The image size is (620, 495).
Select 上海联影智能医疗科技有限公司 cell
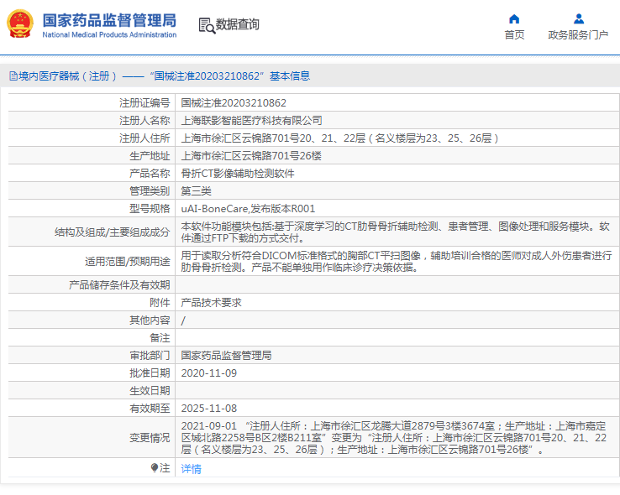point(251,121)
